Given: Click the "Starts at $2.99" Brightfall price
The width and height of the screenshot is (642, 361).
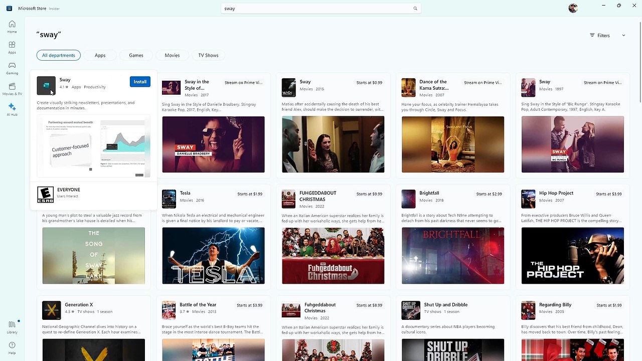Looking at the screenshot, I should point(489,194).
